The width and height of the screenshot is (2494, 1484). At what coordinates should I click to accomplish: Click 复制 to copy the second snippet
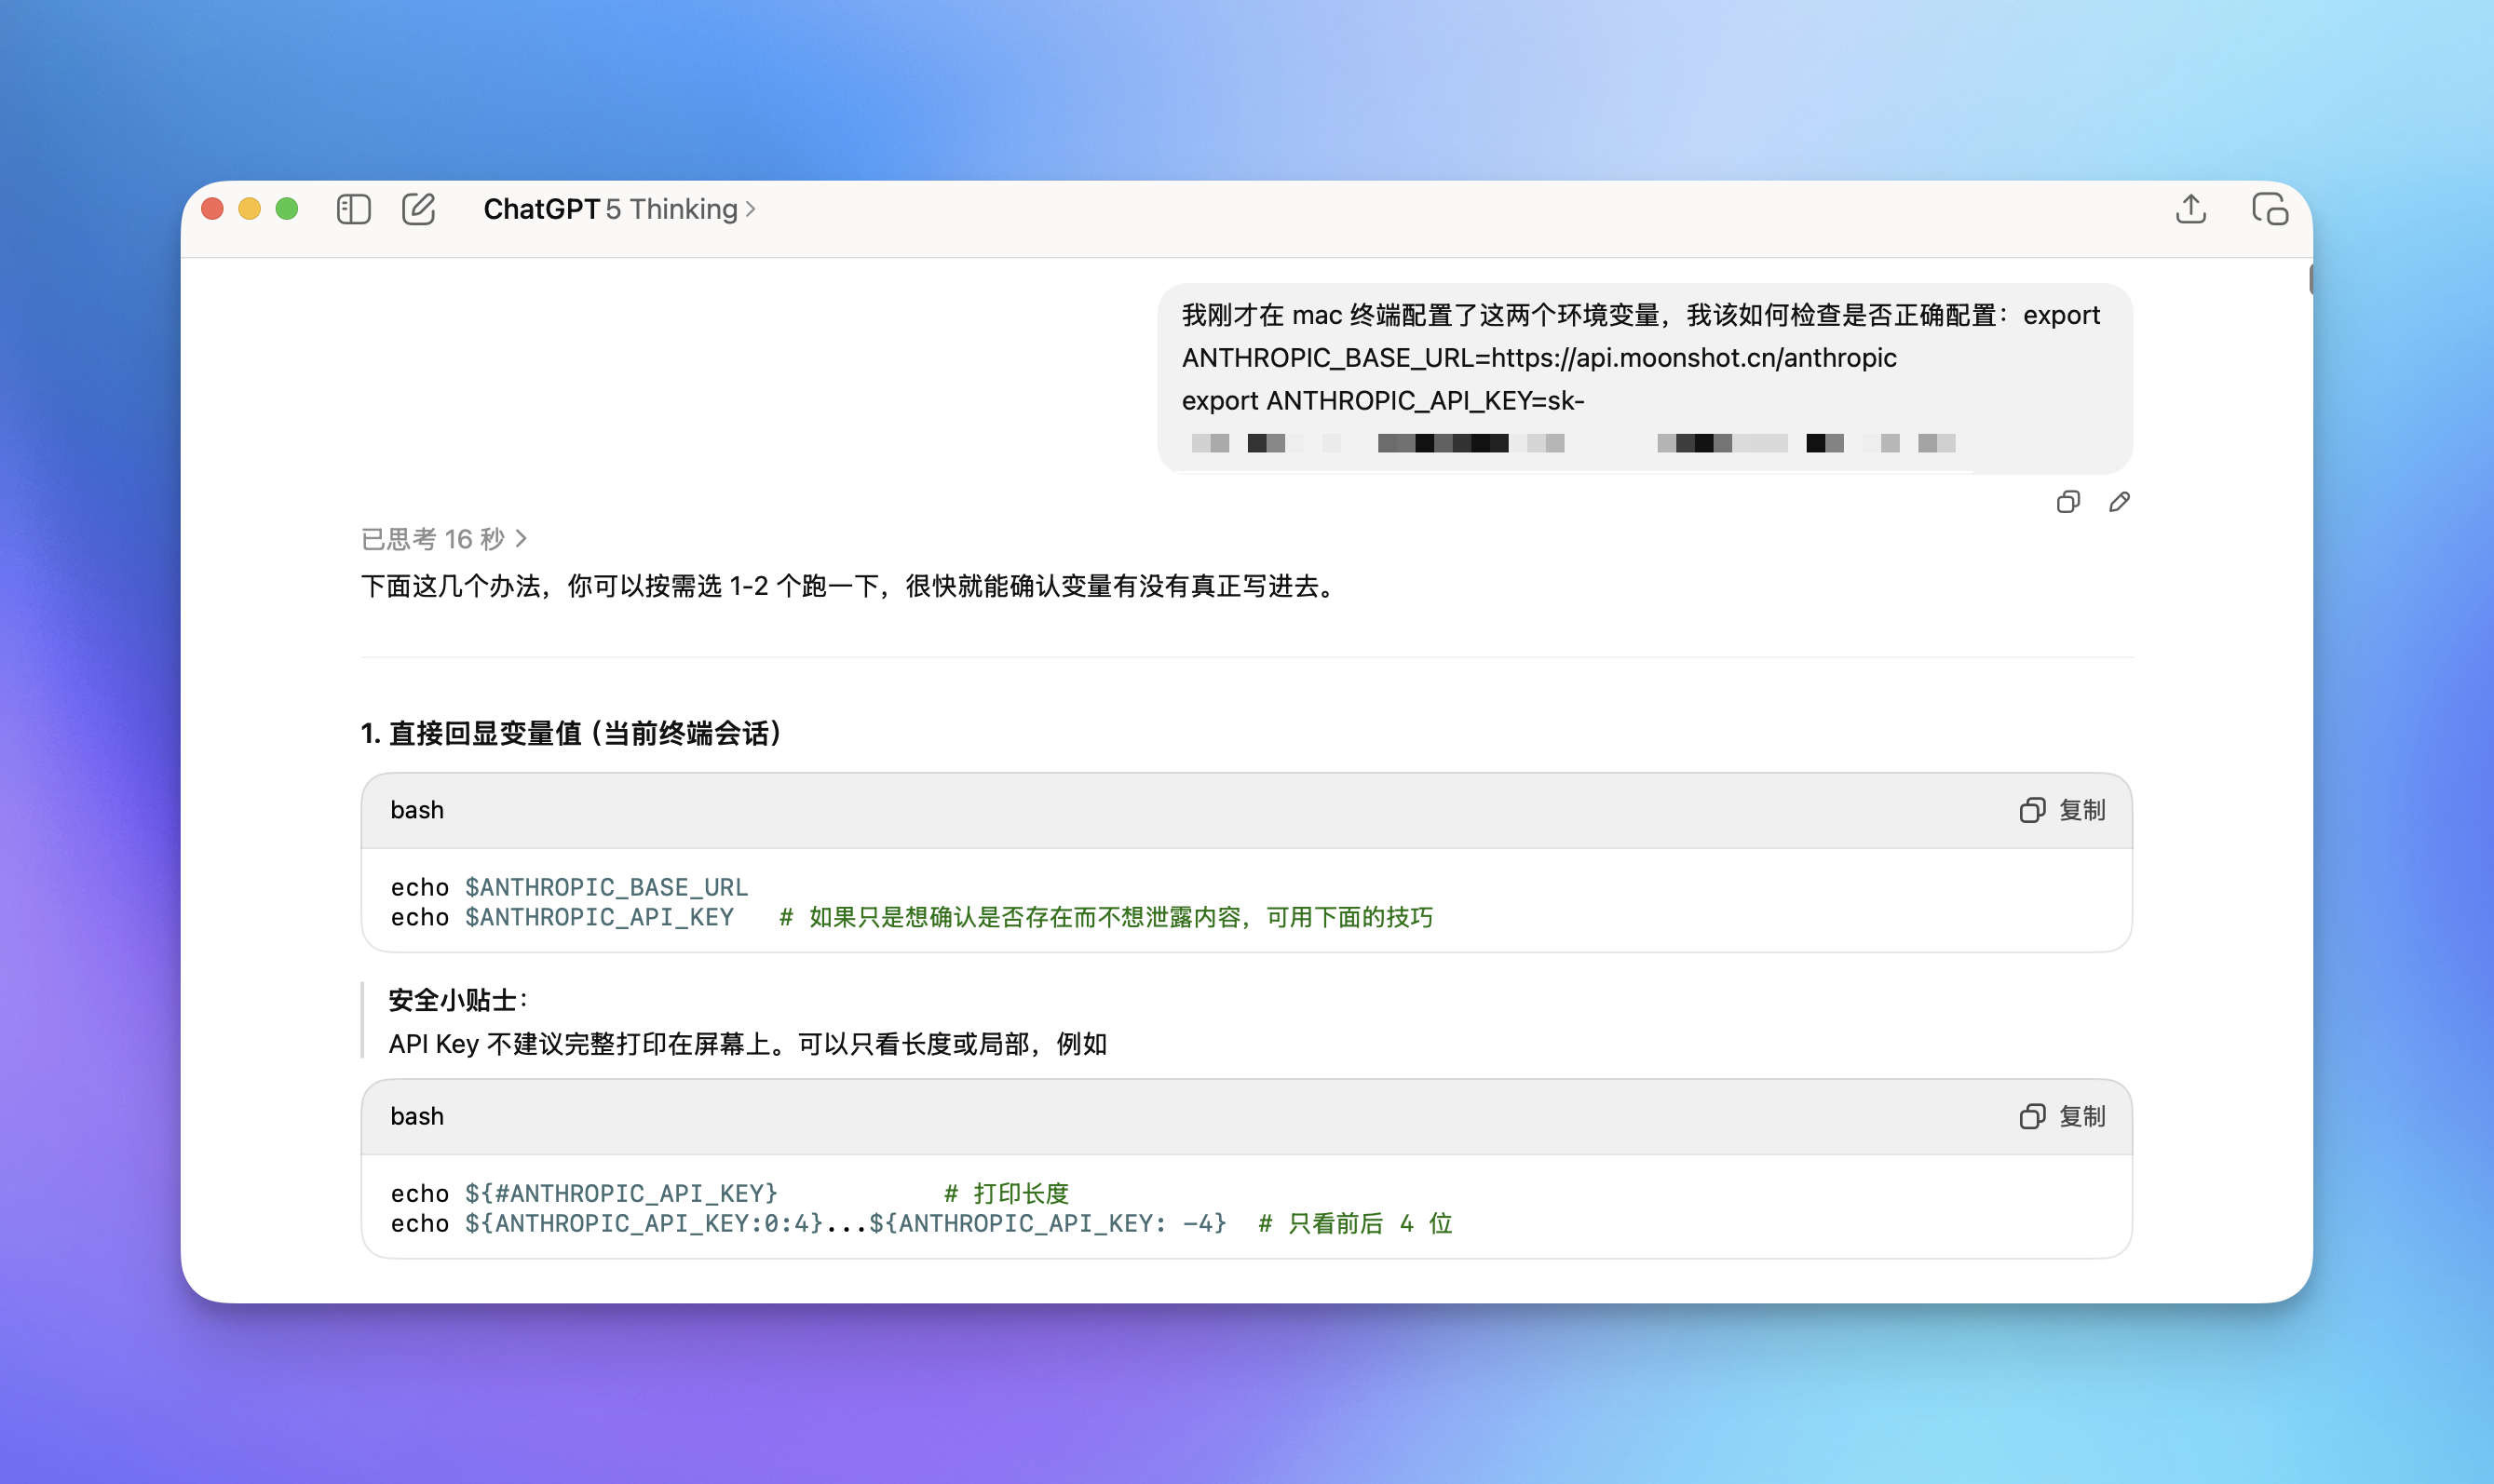2083,1117
